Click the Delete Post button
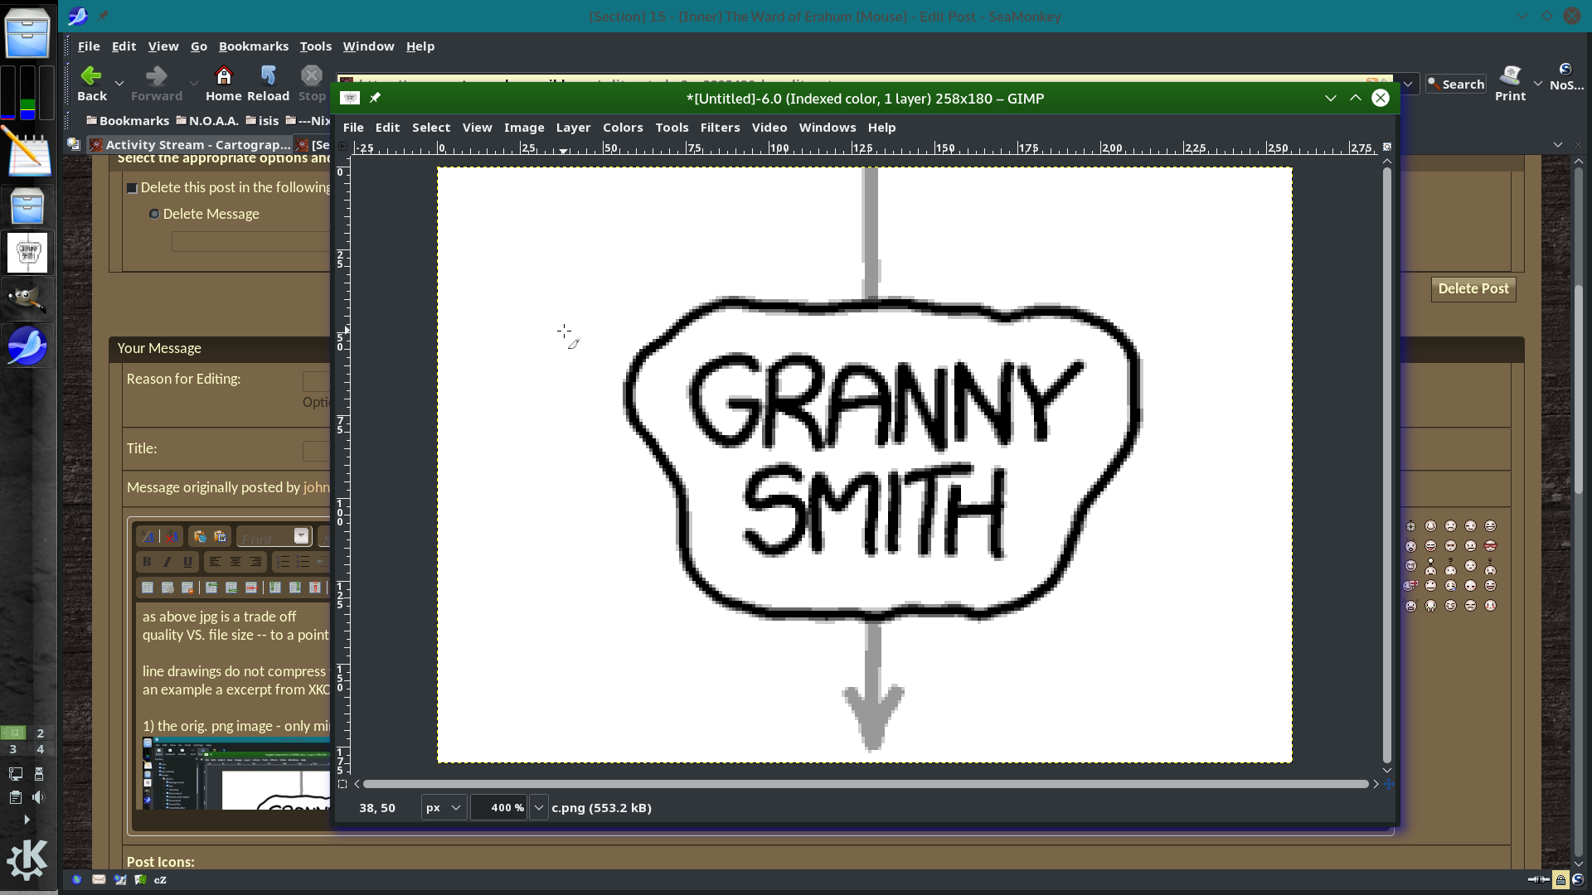The height and width of the screenshot is (895, 1592). pyautogui.click(x=1474, y=288)
